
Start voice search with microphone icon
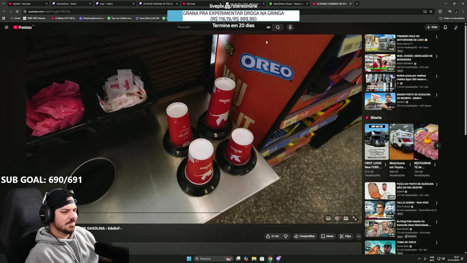point(290,27)
